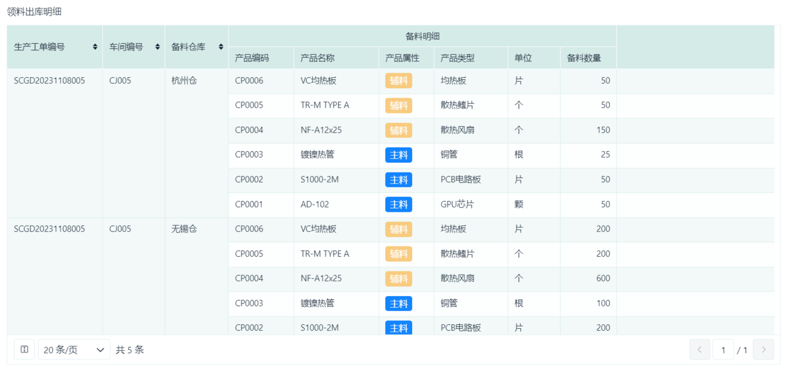Click 辅料 tag for NF-A12x25 in 无锡仓
The width and height of the screenshot is (785, 370).
(x=398, y=278)
